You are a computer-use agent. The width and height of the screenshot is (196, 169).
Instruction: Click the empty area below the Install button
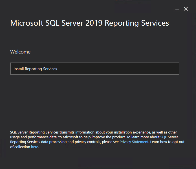94,99
